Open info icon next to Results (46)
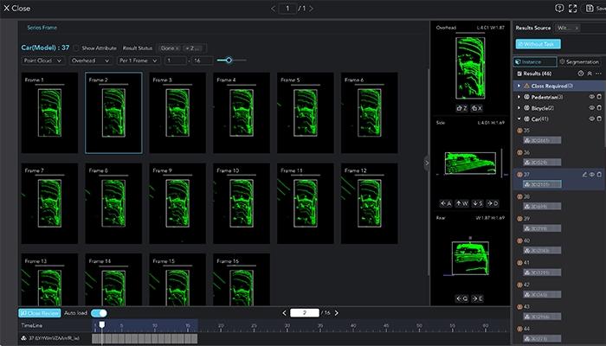The height and width of the screenshot is (346, 606). 581,74
